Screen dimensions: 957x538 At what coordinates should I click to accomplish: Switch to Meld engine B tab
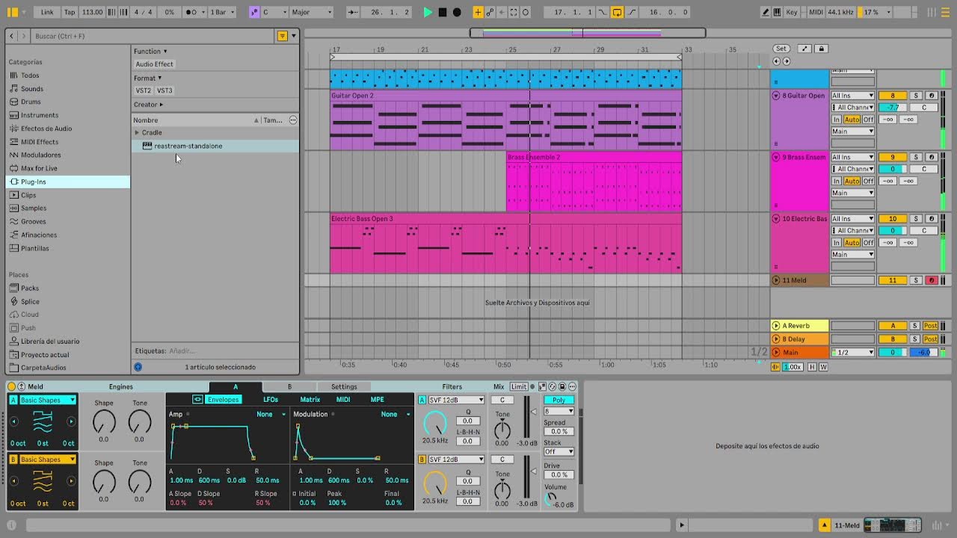pyautogui.click(x=289, y=386)
